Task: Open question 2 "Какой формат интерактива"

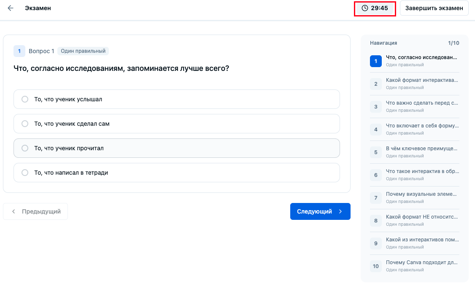Action: tap(414, 84)
